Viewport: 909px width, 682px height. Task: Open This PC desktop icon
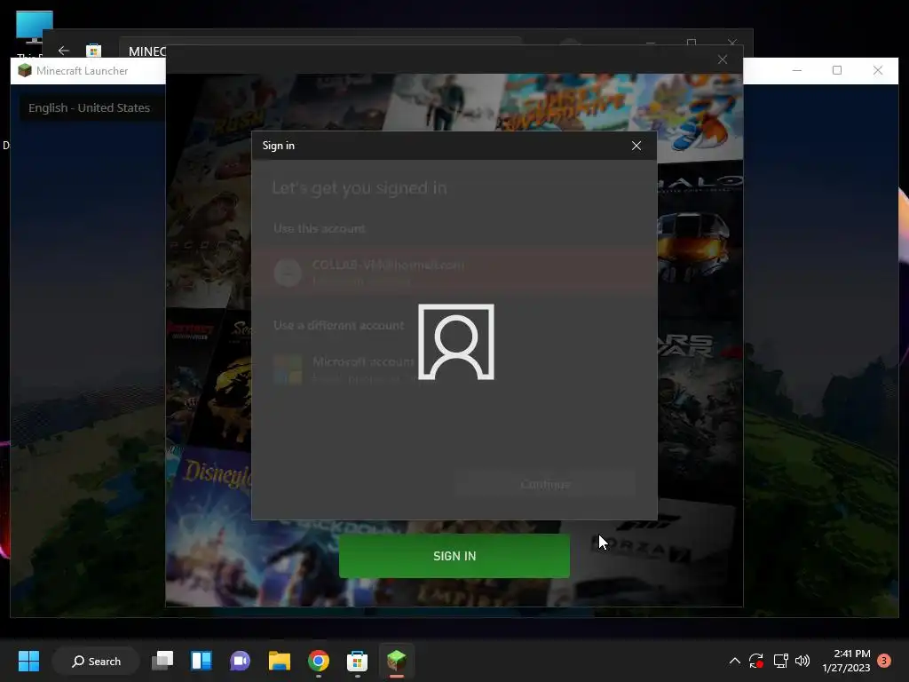35,34
